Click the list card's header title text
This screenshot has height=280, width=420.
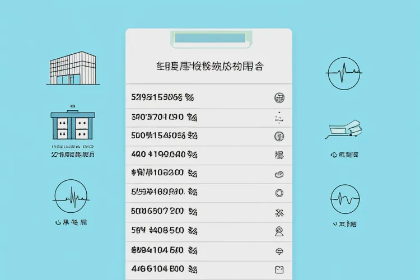[209, 67]
